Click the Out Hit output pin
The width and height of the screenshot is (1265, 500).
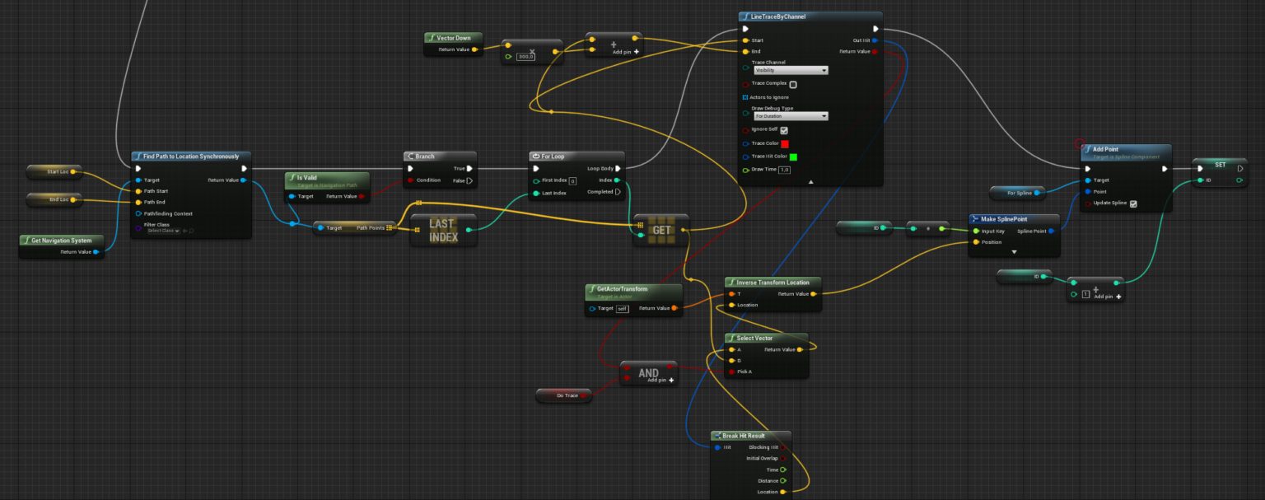point(874,40)
